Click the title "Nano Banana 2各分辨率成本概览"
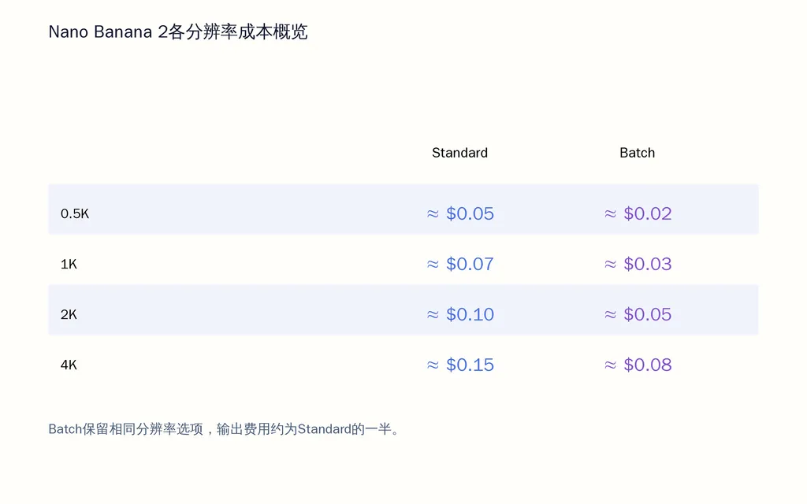This screenshot has width=807, height=504. (178, 31)
